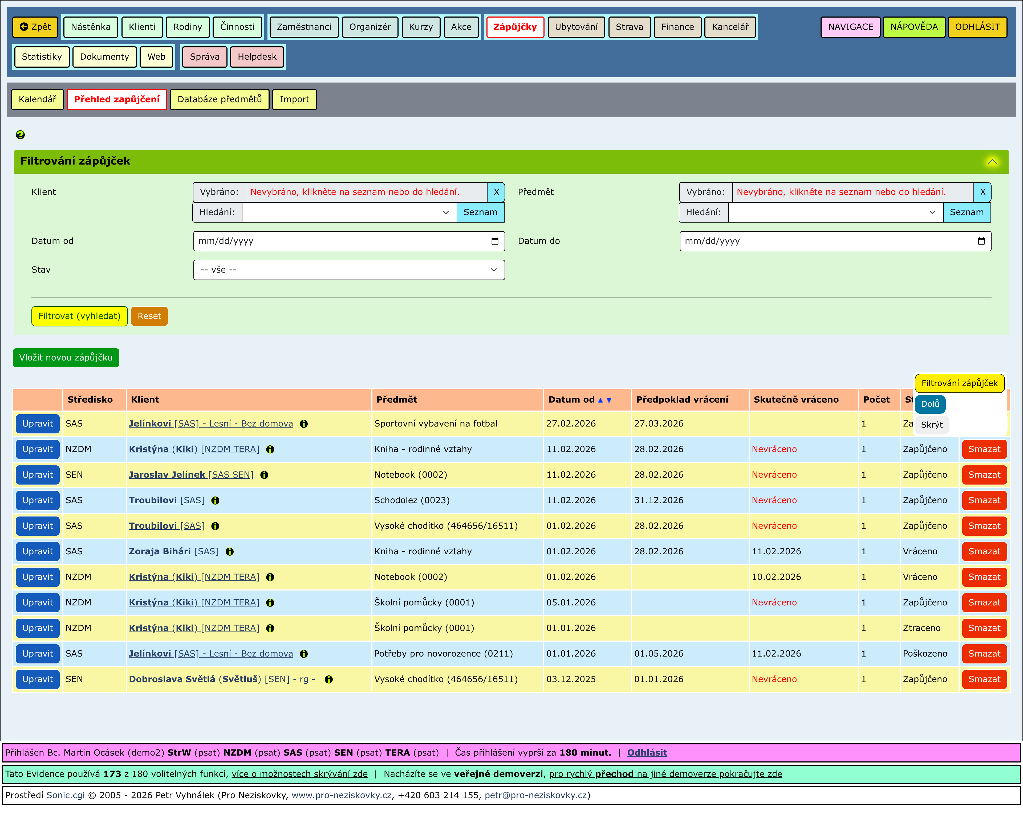Open info icon beside Jaroslav Jelínek
The height and width of the screenshot is (820, 1023).
(x=264, y=475)
